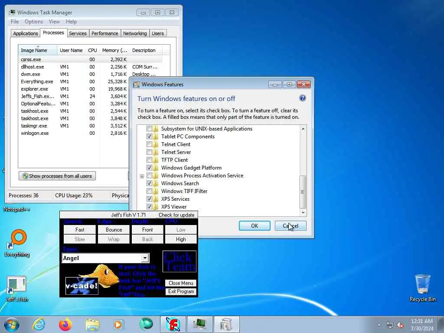Uncheck Tablet PC Components
The height and width of the screenshot is (333, 444).
(149, 137)
